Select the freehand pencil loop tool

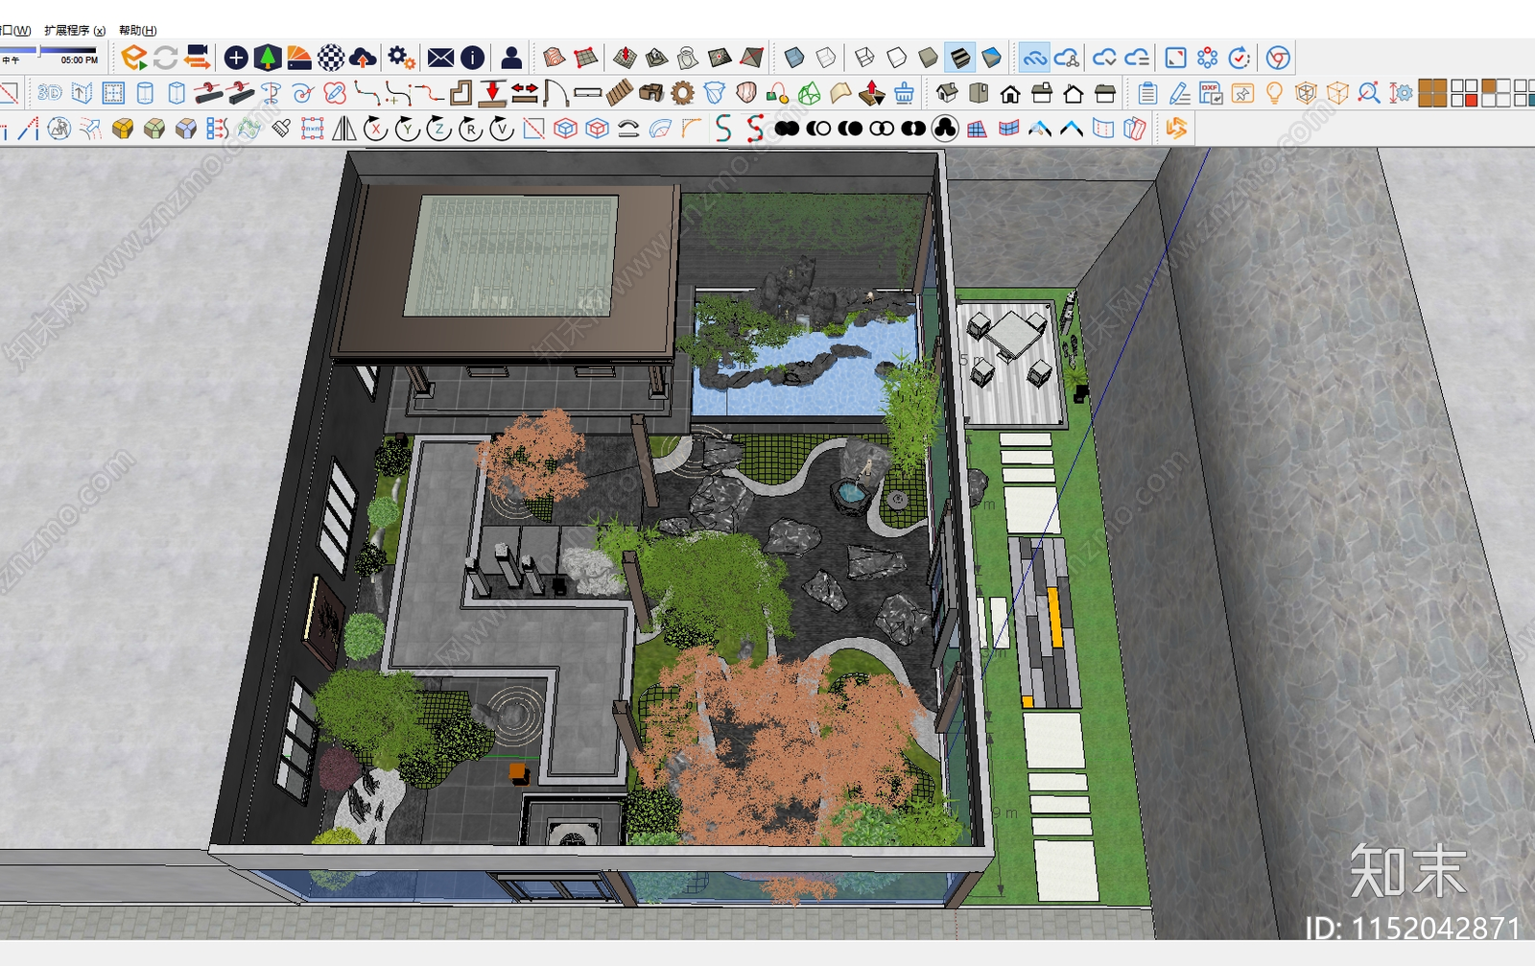(335, 93)
